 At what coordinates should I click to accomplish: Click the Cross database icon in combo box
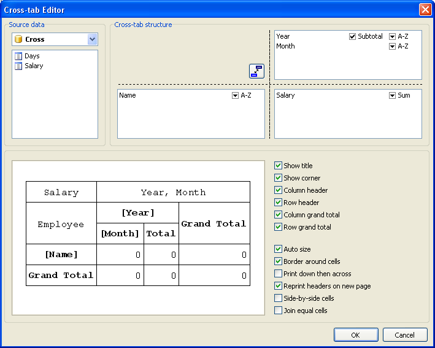coord(18,39)
